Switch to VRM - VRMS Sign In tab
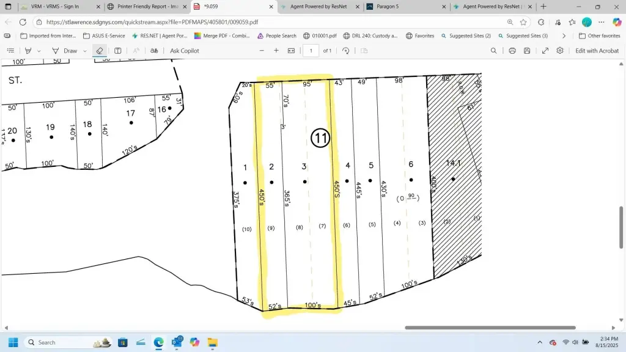 [58, 7]
